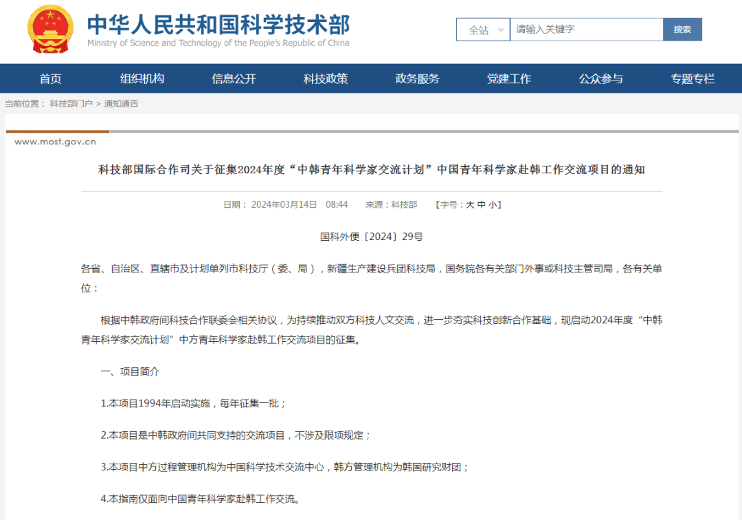Switch to the 科技政策 section

pos(325,78)
